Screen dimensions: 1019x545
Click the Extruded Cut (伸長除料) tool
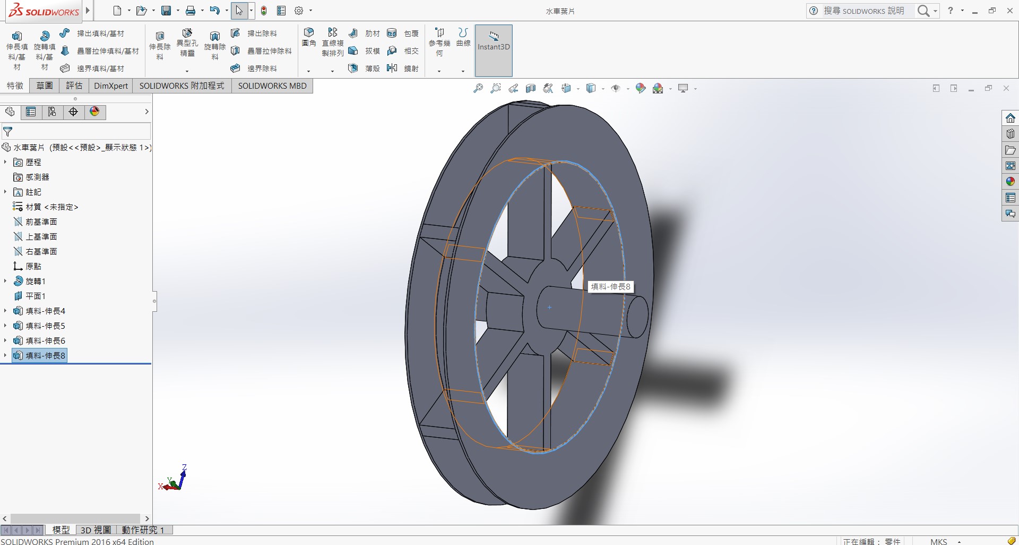pos(160,46)
